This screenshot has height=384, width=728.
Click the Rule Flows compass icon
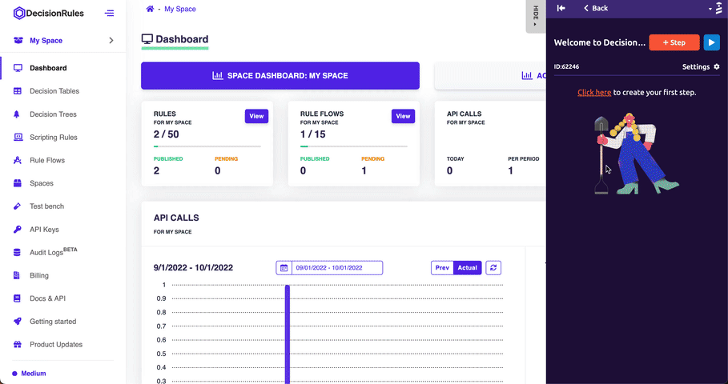coord(17,161)
